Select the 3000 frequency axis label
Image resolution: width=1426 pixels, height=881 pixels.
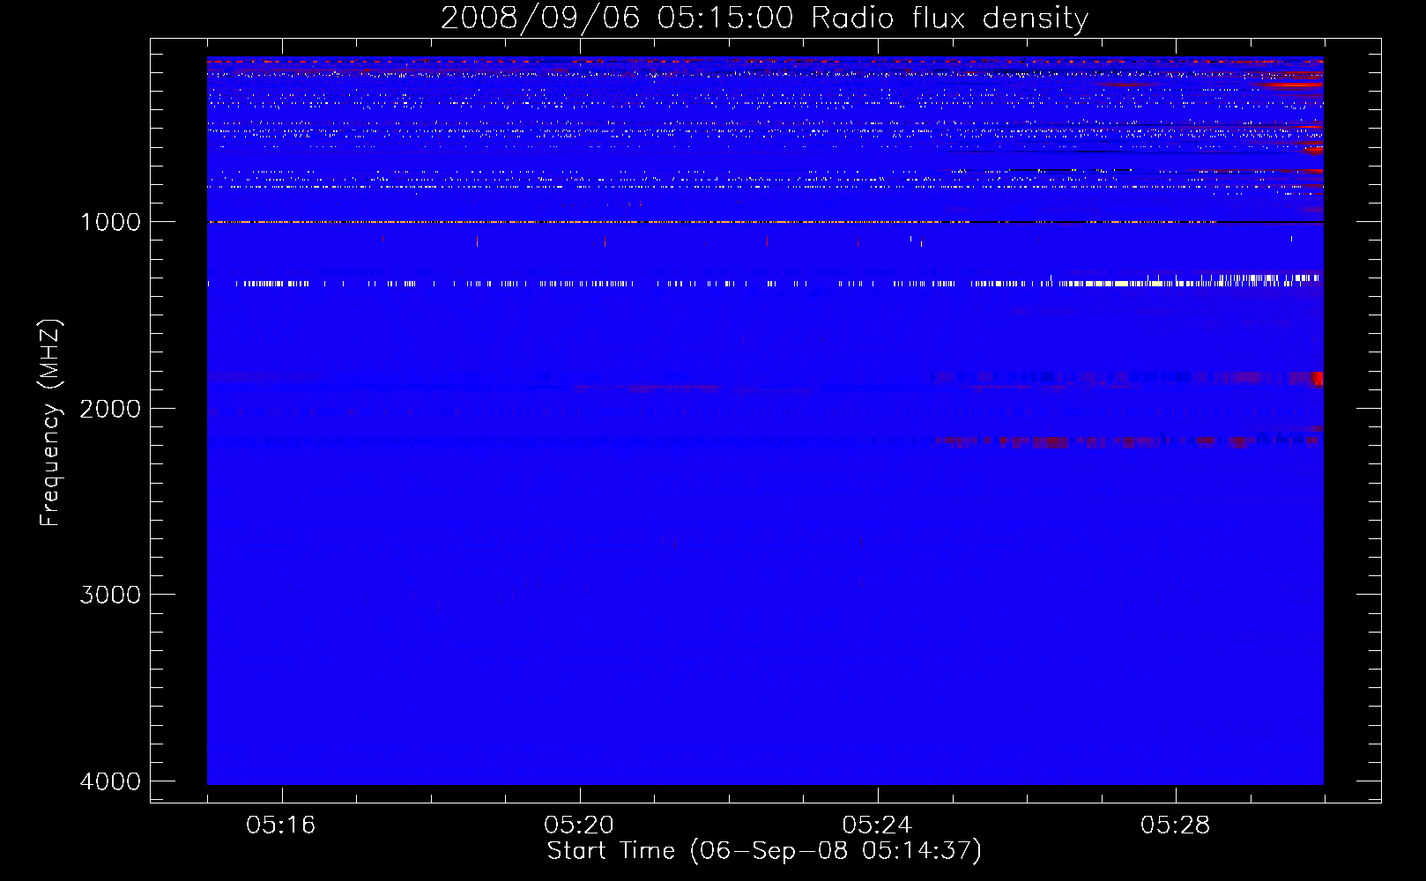[110, 595]
